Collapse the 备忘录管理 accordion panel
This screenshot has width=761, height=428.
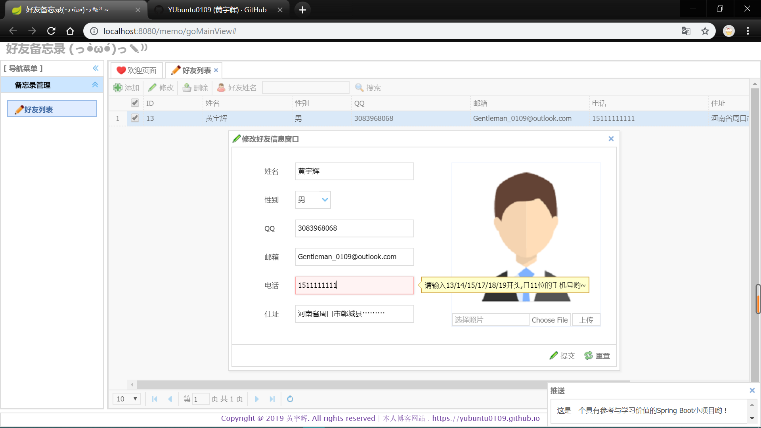[95, 85]
